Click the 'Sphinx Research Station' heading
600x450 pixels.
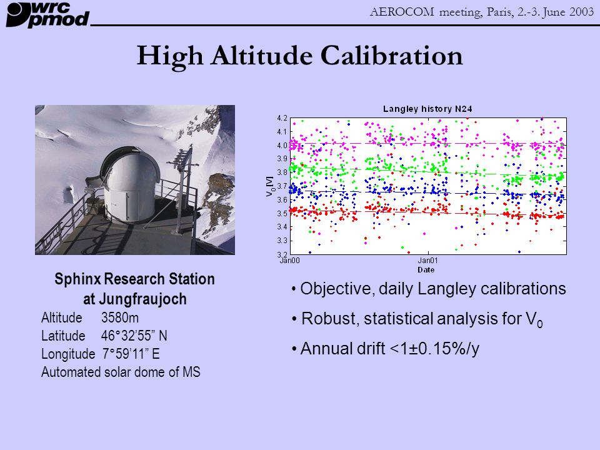pos(134,279)
